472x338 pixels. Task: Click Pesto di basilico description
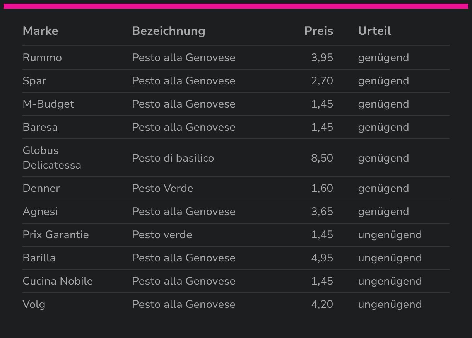tap(173, 158)
